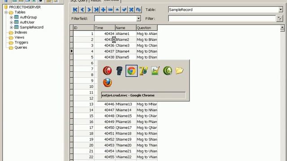Screen dimensions: 287x161
Task: Click Question cell in ENameS row
Action: click(147, 57)
